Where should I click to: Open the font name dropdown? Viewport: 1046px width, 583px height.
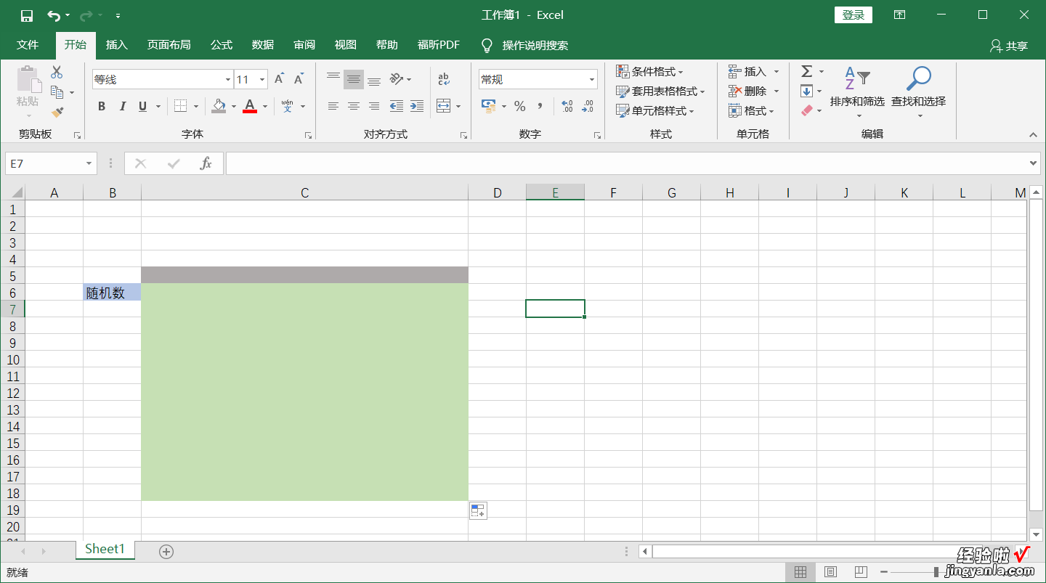point(227,79)
